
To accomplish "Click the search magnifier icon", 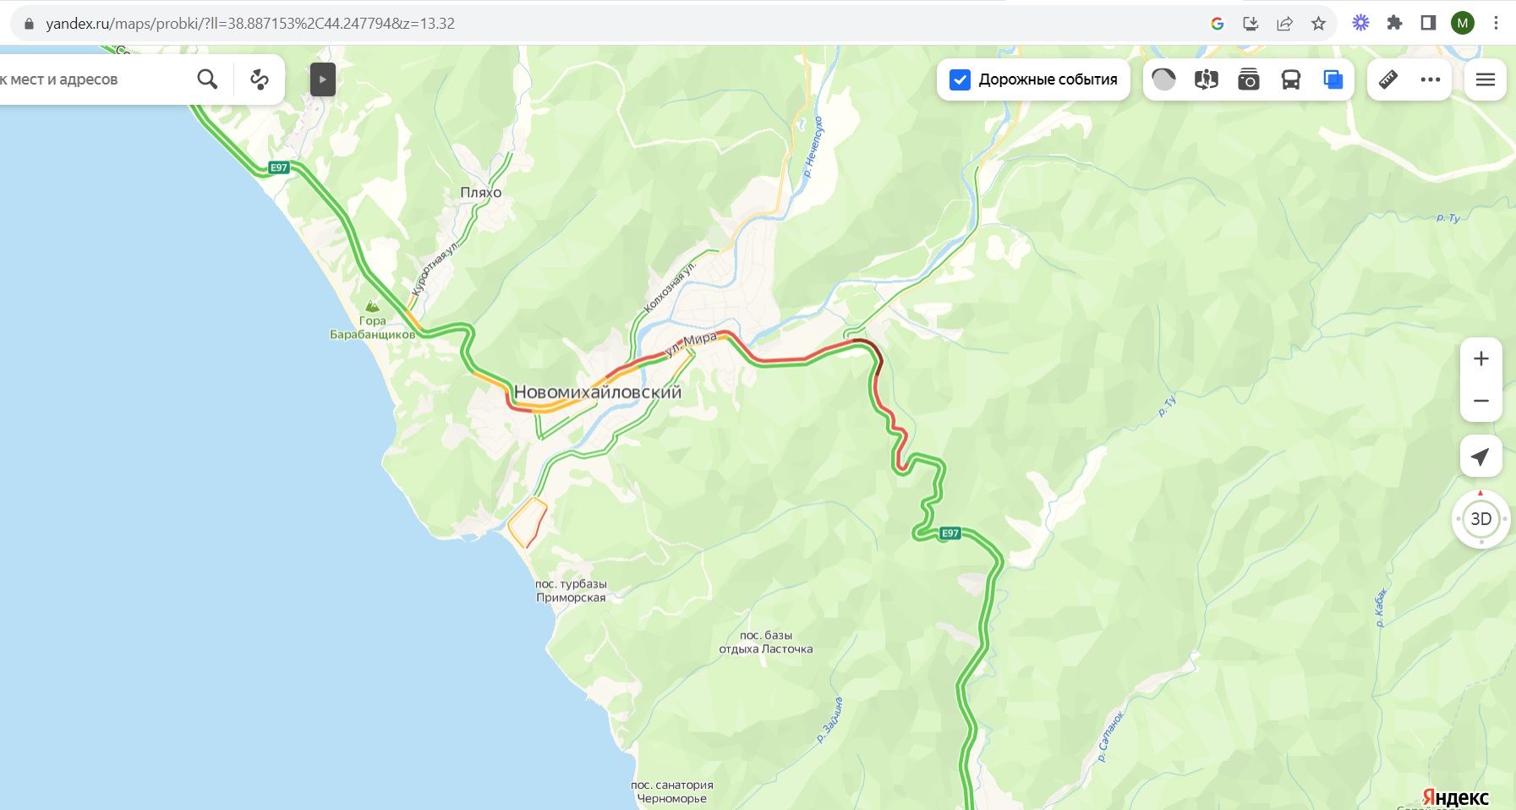I will tap(207, 79).
